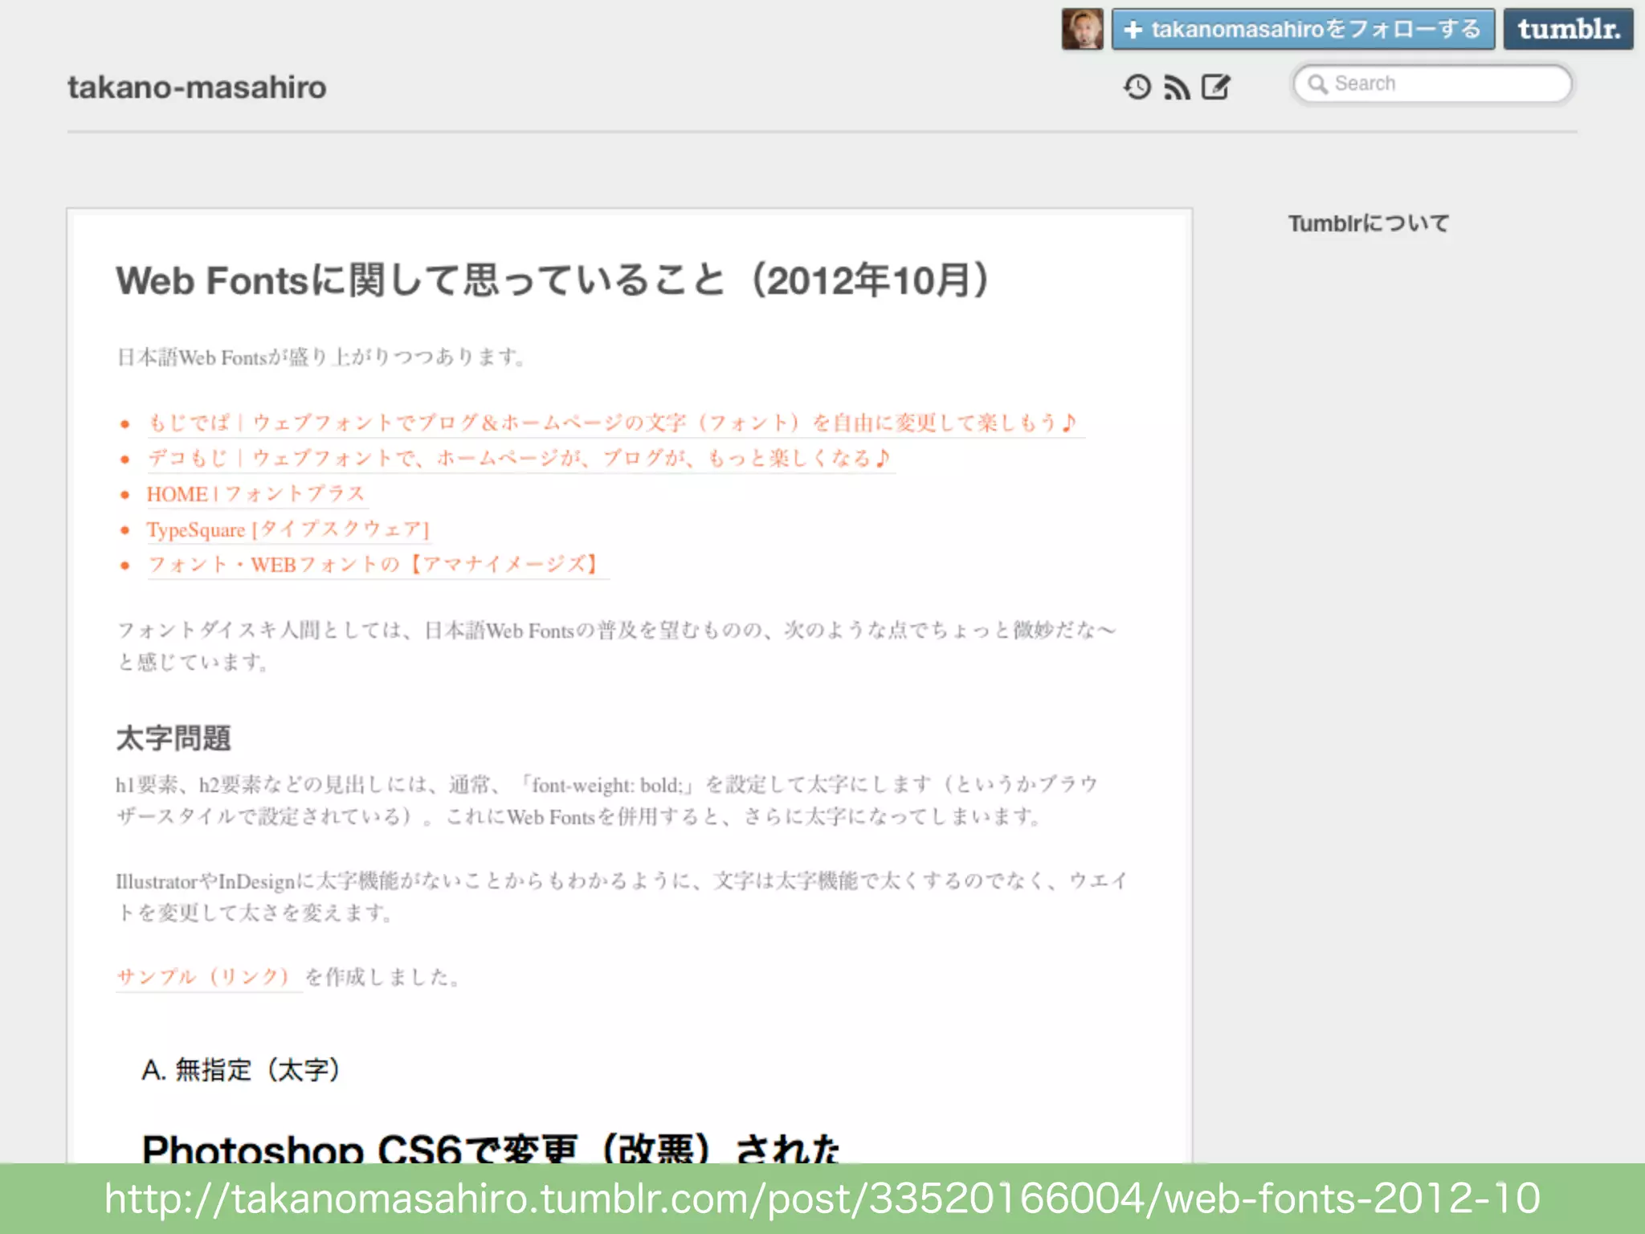
Task: Follow takanomasahiro with the blue button
Action: pos(1303,29)
